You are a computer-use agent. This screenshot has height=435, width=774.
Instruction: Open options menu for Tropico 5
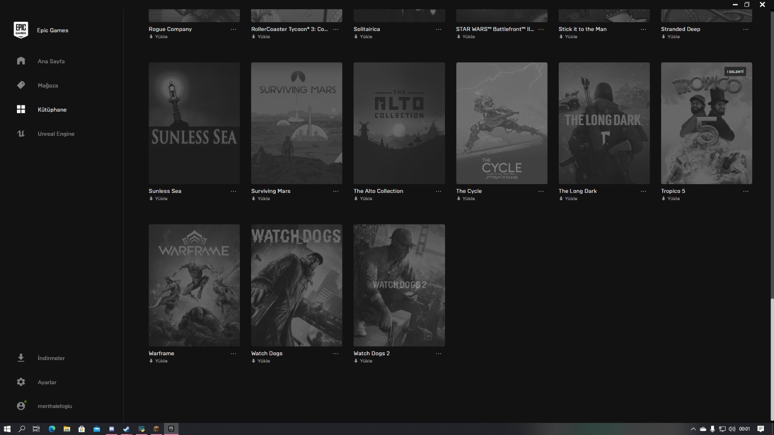tap(746, 191)
